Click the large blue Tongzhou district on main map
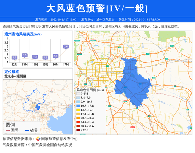The width and height of the screenshot is (195, 153). [x=132, y=81]
